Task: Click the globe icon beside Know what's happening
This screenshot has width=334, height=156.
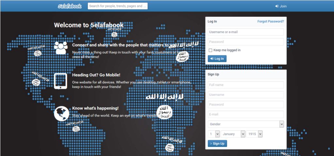Action: pos(61,114)
